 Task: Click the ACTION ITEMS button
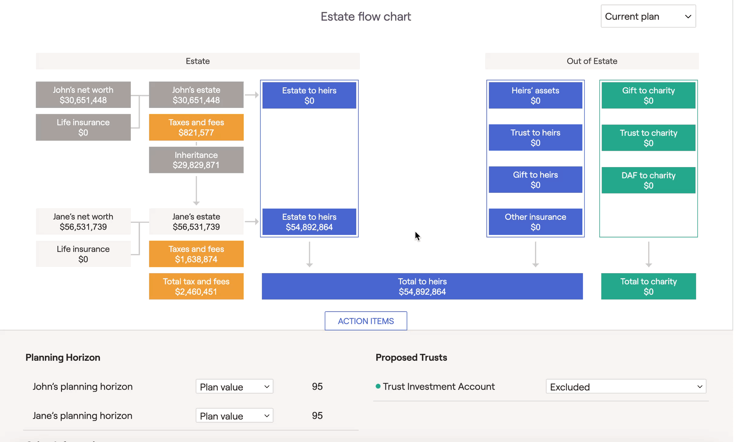coord(366,321)
